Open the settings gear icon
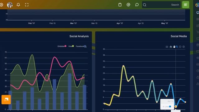The height and width of the screenshot is (112, 199). [1, 5]
